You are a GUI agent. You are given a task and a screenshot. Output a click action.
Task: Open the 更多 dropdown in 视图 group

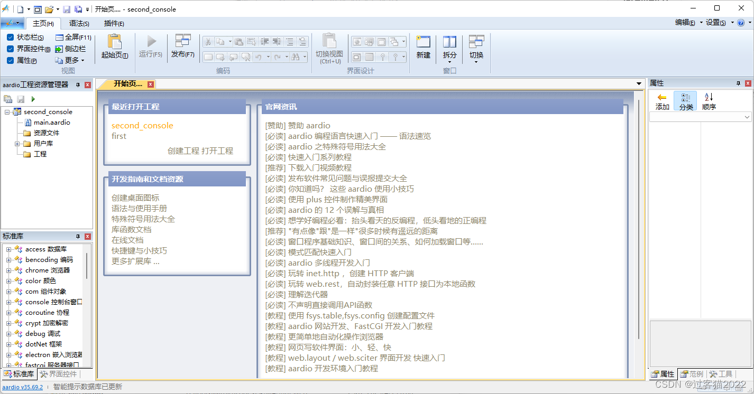[x=70, y=60]
